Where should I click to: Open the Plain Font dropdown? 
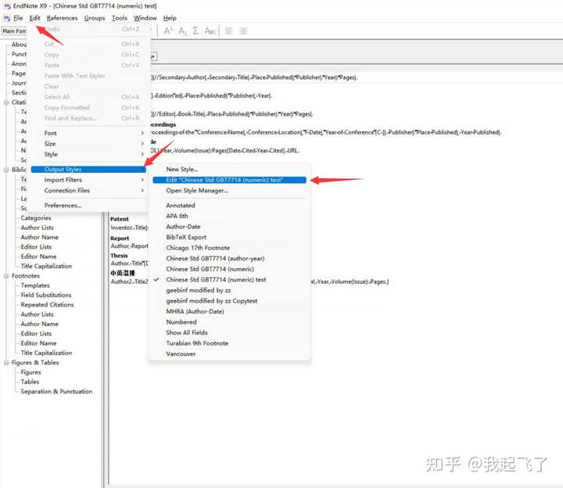(14, 31)
